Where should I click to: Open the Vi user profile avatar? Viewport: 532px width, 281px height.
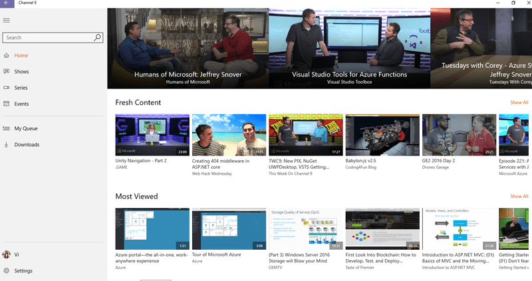(x=7, y=255)
